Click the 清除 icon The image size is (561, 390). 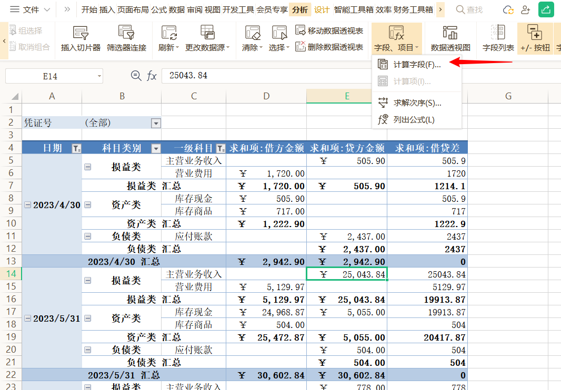pyautogui.click(x=253, y=33)
